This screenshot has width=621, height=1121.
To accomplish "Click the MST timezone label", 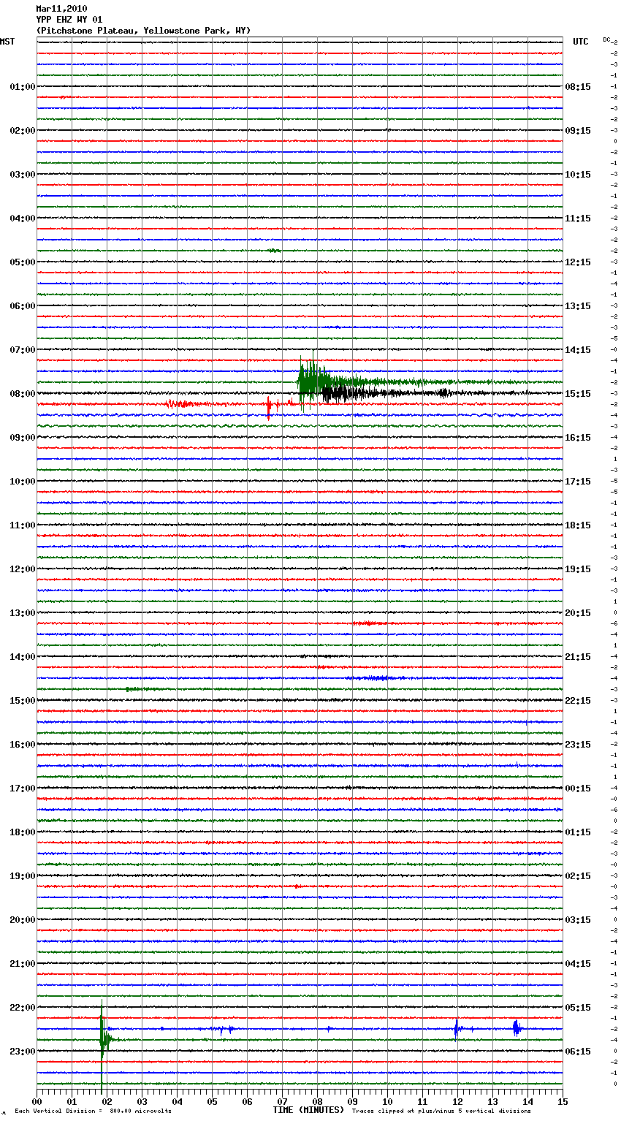I will (7, 42).
